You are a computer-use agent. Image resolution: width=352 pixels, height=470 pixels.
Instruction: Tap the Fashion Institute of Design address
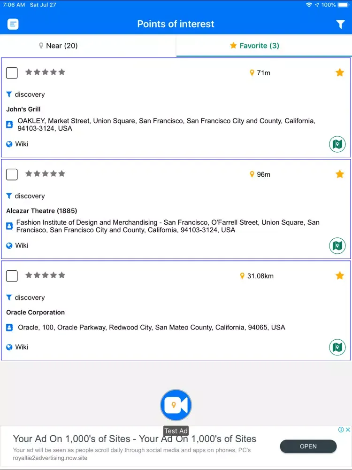168,227
